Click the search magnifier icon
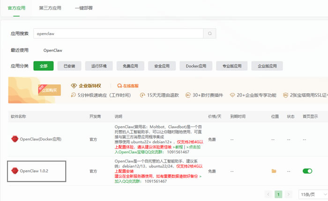This screenshot has width=328, height=201. coord(210,34)
